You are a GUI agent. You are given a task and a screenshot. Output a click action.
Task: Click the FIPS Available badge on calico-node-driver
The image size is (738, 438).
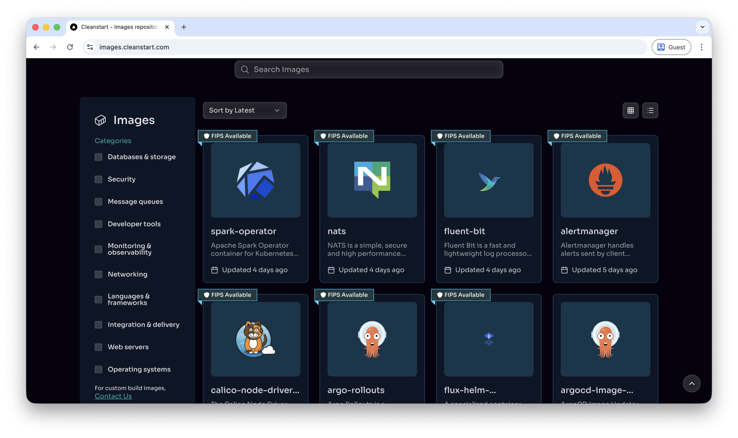(228, 295)
